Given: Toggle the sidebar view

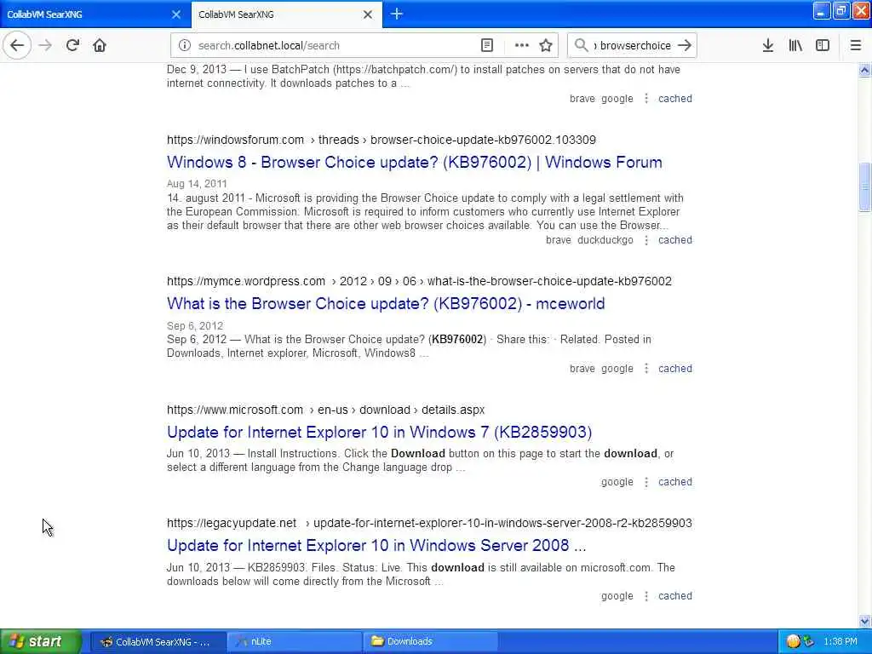Looking at the screenshot, I should pyautogui.click(x=823, y=46).
